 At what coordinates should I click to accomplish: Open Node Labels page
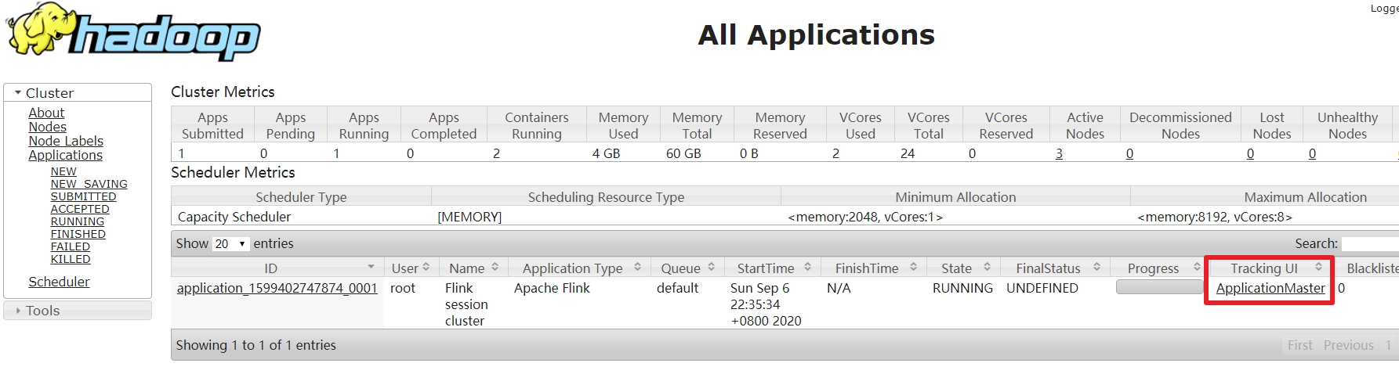click(x=66, y=141)
